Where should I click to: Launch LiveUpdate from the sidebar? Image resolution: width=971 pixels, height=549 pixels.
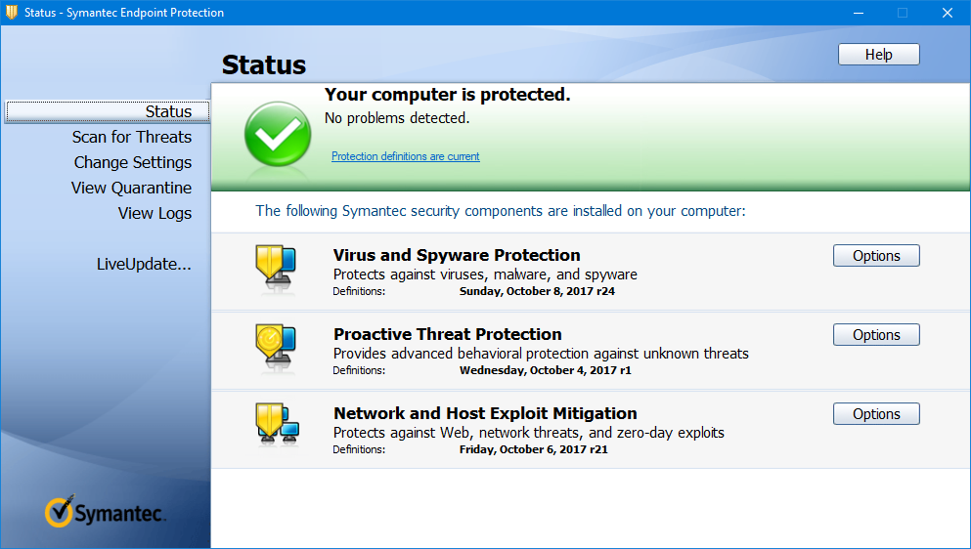(144, 264)
